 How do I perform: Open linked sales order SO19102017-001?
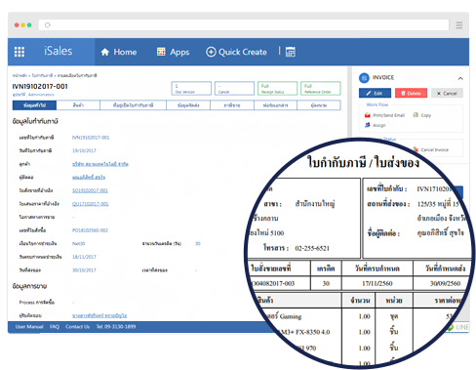coord(90,190)
